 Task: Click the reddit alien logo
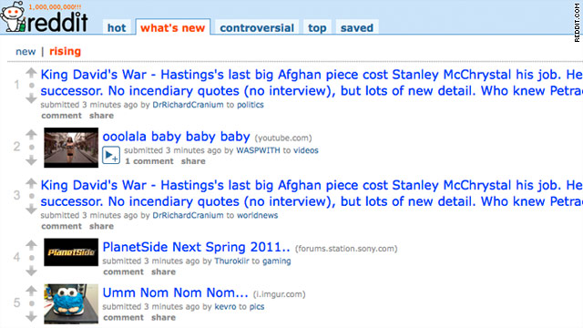(14, 16)
